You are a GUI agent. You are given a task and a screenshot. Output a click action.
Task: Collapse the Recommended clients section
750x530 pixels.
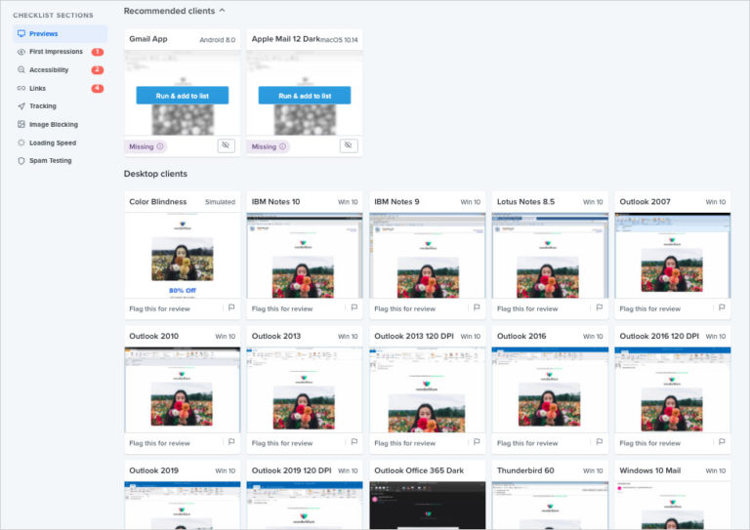[222, 11]
